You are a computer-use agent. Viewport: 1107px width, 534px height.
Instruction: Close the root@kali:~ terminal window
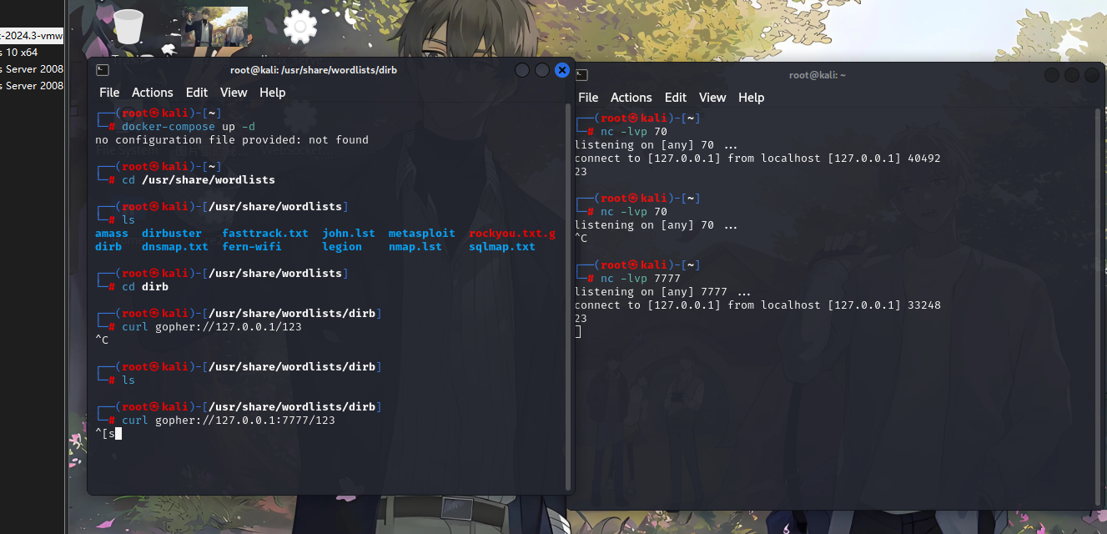(x=1091, y=75)
